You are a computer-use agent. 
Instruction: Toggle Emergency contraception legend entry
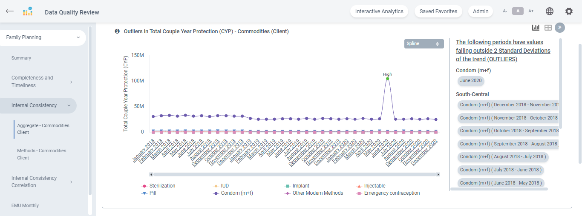388,193
